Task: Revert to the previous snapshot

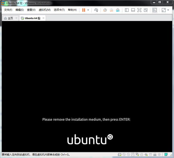Action: (x=111, y=10)
